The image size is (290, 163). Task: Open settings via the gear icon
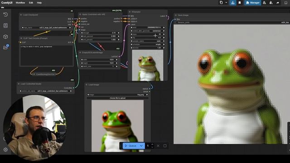click(x=5, y=149)
